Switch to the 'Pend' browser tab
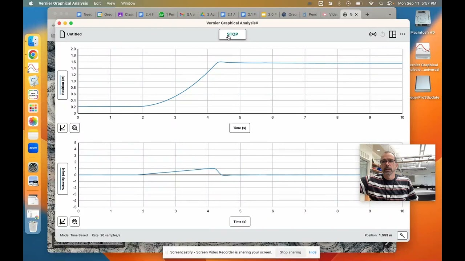Image resolution: width=465 pixels, height=261 pixels. point(309,14)
